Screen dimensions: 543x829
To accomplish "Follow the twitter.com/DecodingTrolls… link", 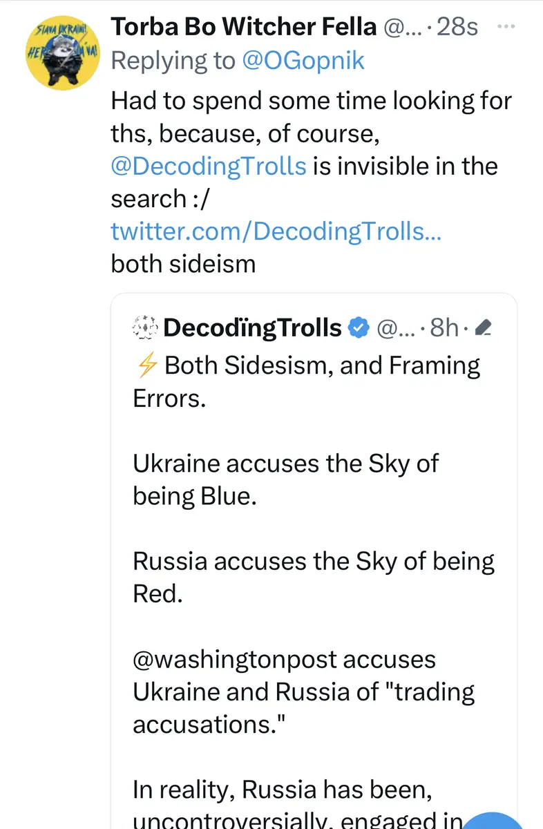I will 276,231.
